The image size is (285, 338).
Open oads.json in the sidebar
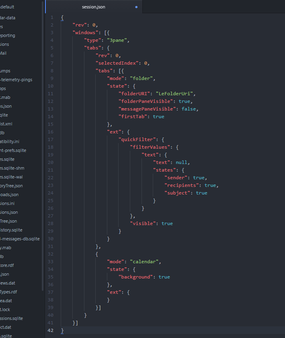pos(9,195)
